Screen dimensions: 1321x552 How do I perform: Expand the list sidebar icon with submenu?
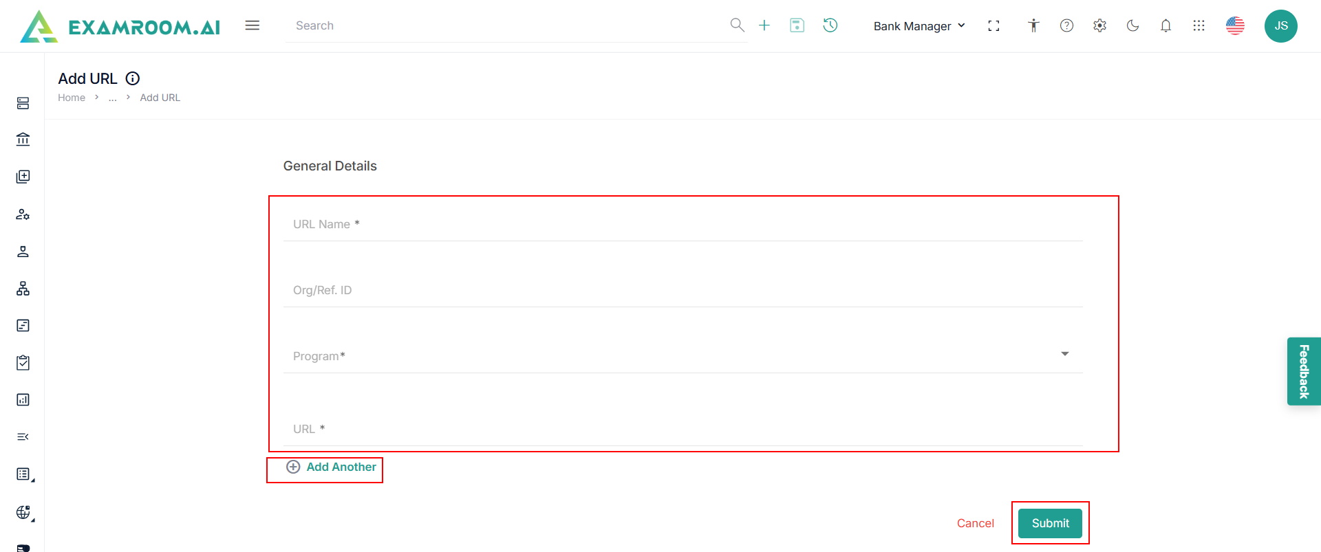coord(24,474)
